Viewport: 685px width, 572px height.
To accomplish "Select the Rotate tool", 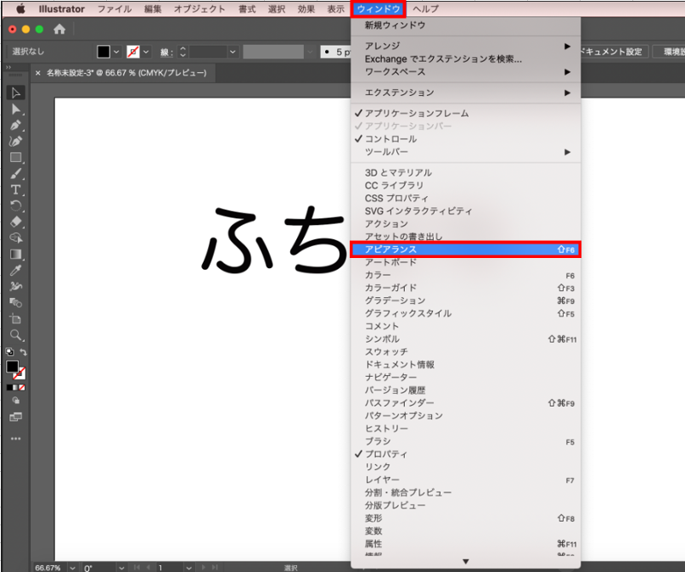I will point(16,205).
